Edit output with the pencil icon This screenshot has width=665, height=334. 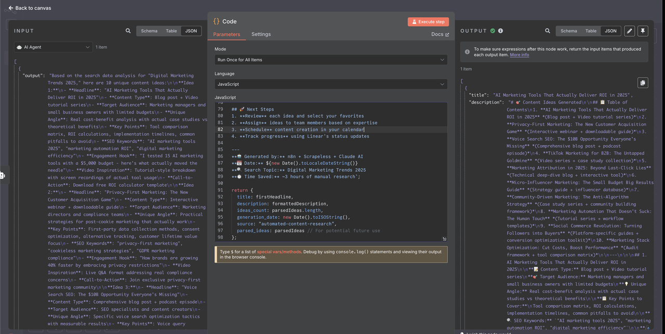pos(629,31)
